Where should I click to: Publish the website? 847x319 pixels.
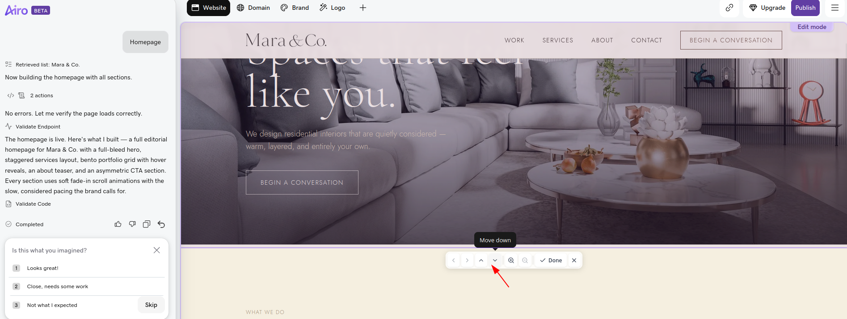point(805,8)
